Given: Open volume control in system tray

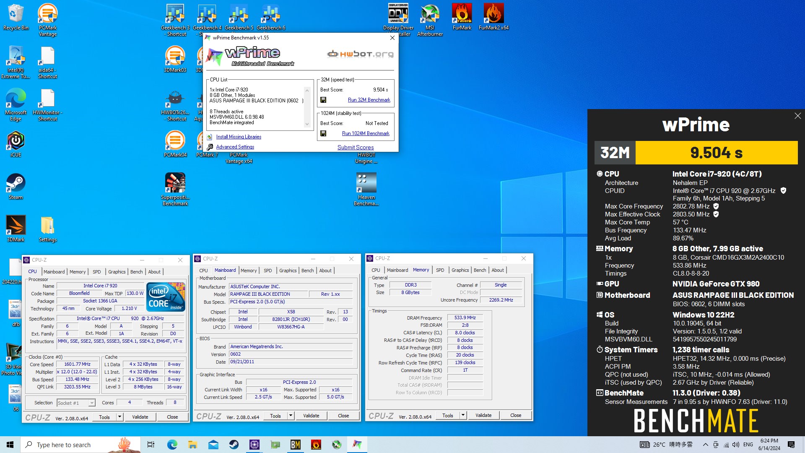Looking at the screenshot, I should tap(736, 445).
